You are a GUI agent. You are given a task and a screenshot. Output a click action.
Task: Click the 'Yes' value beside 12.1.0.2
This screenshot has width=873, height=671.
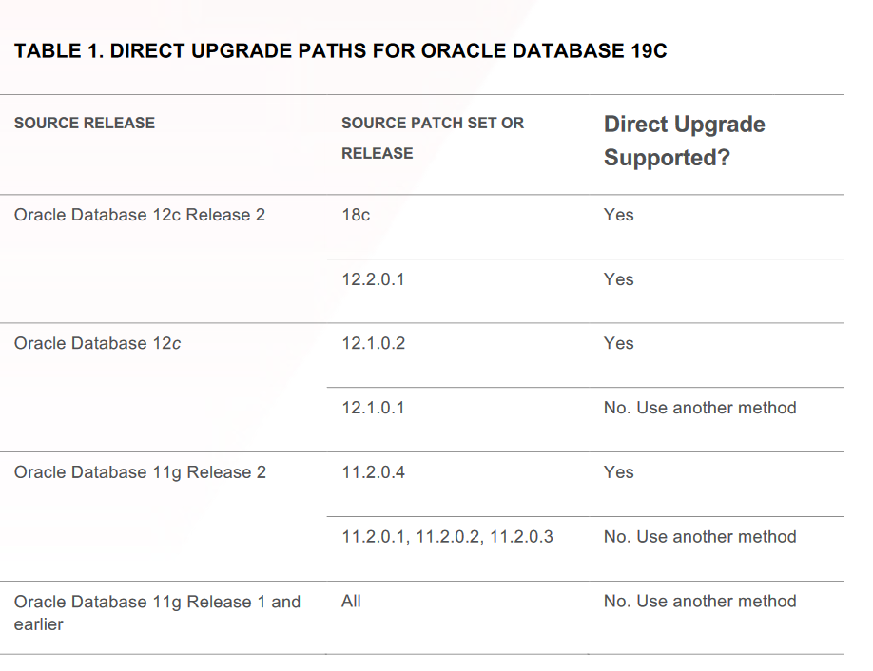[618, 343]
